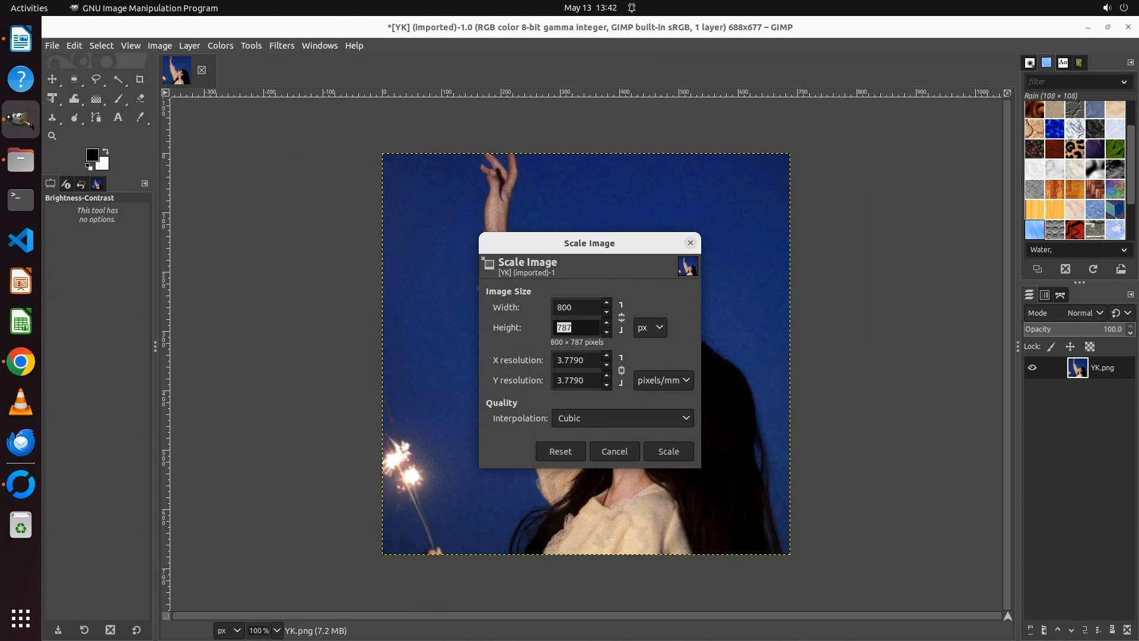The width and height of the screenshot is (1139, 641).
Task: Toggle width-height chain link in Scale dialog
Action: (x=621, y=318)
